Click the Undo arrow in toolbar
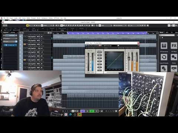Viewport: 178px width, 133px height. click(4, 25)
